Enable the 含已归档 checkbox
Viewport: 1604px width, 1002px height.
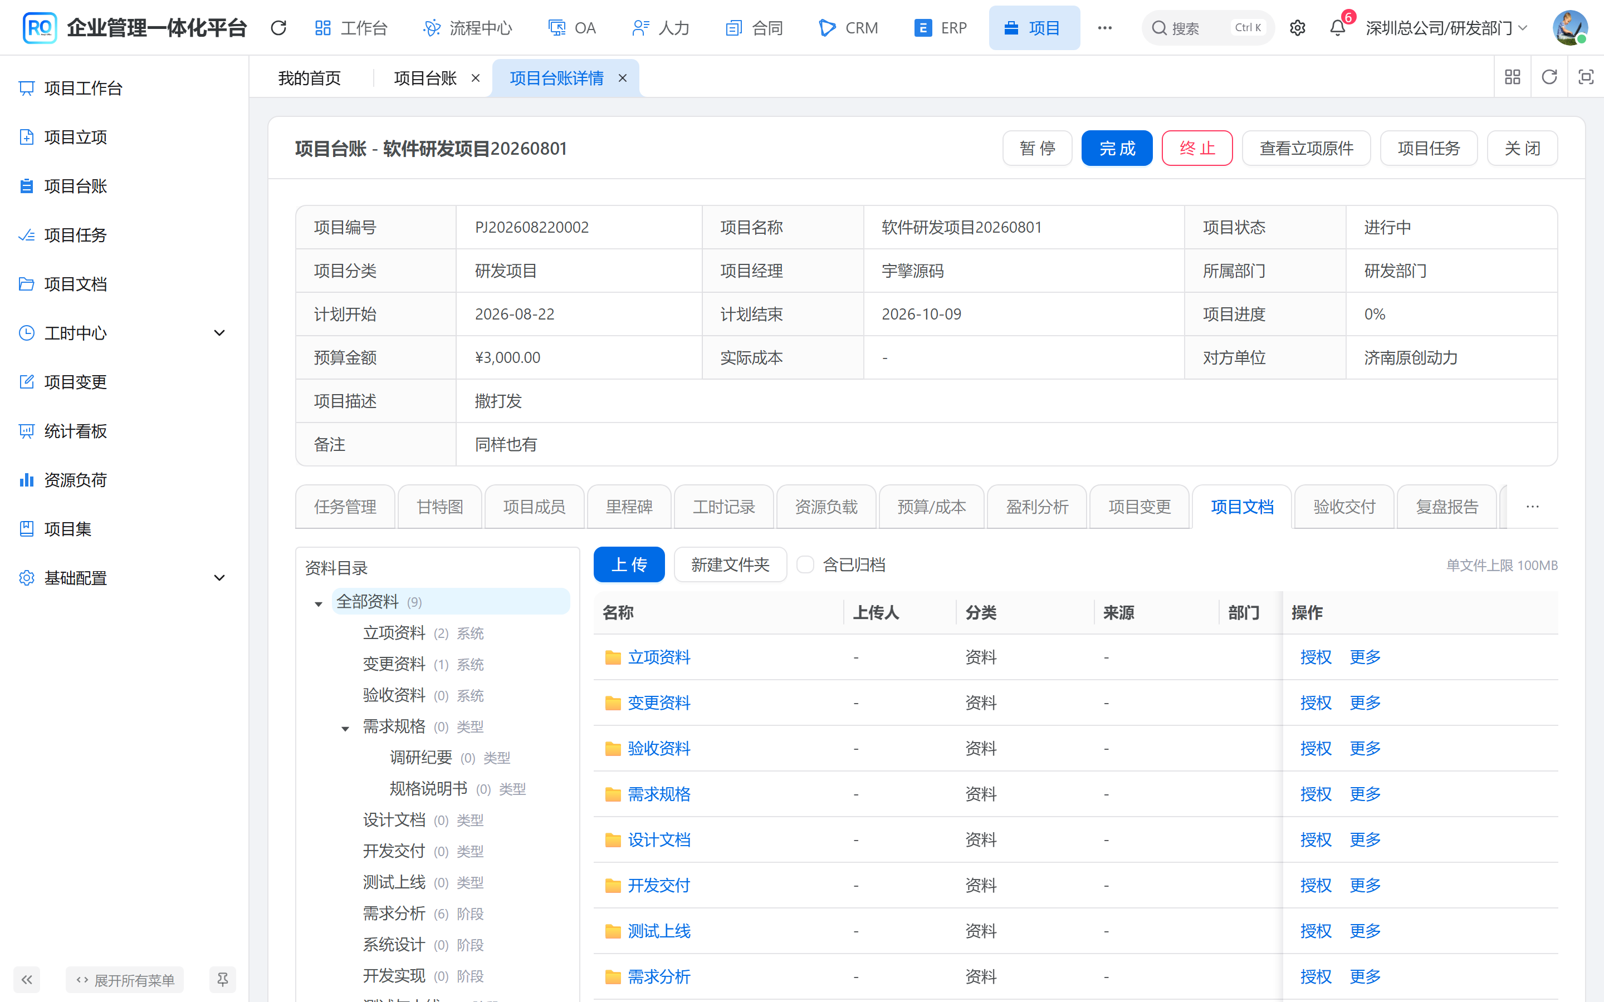(x=805, y=564)
